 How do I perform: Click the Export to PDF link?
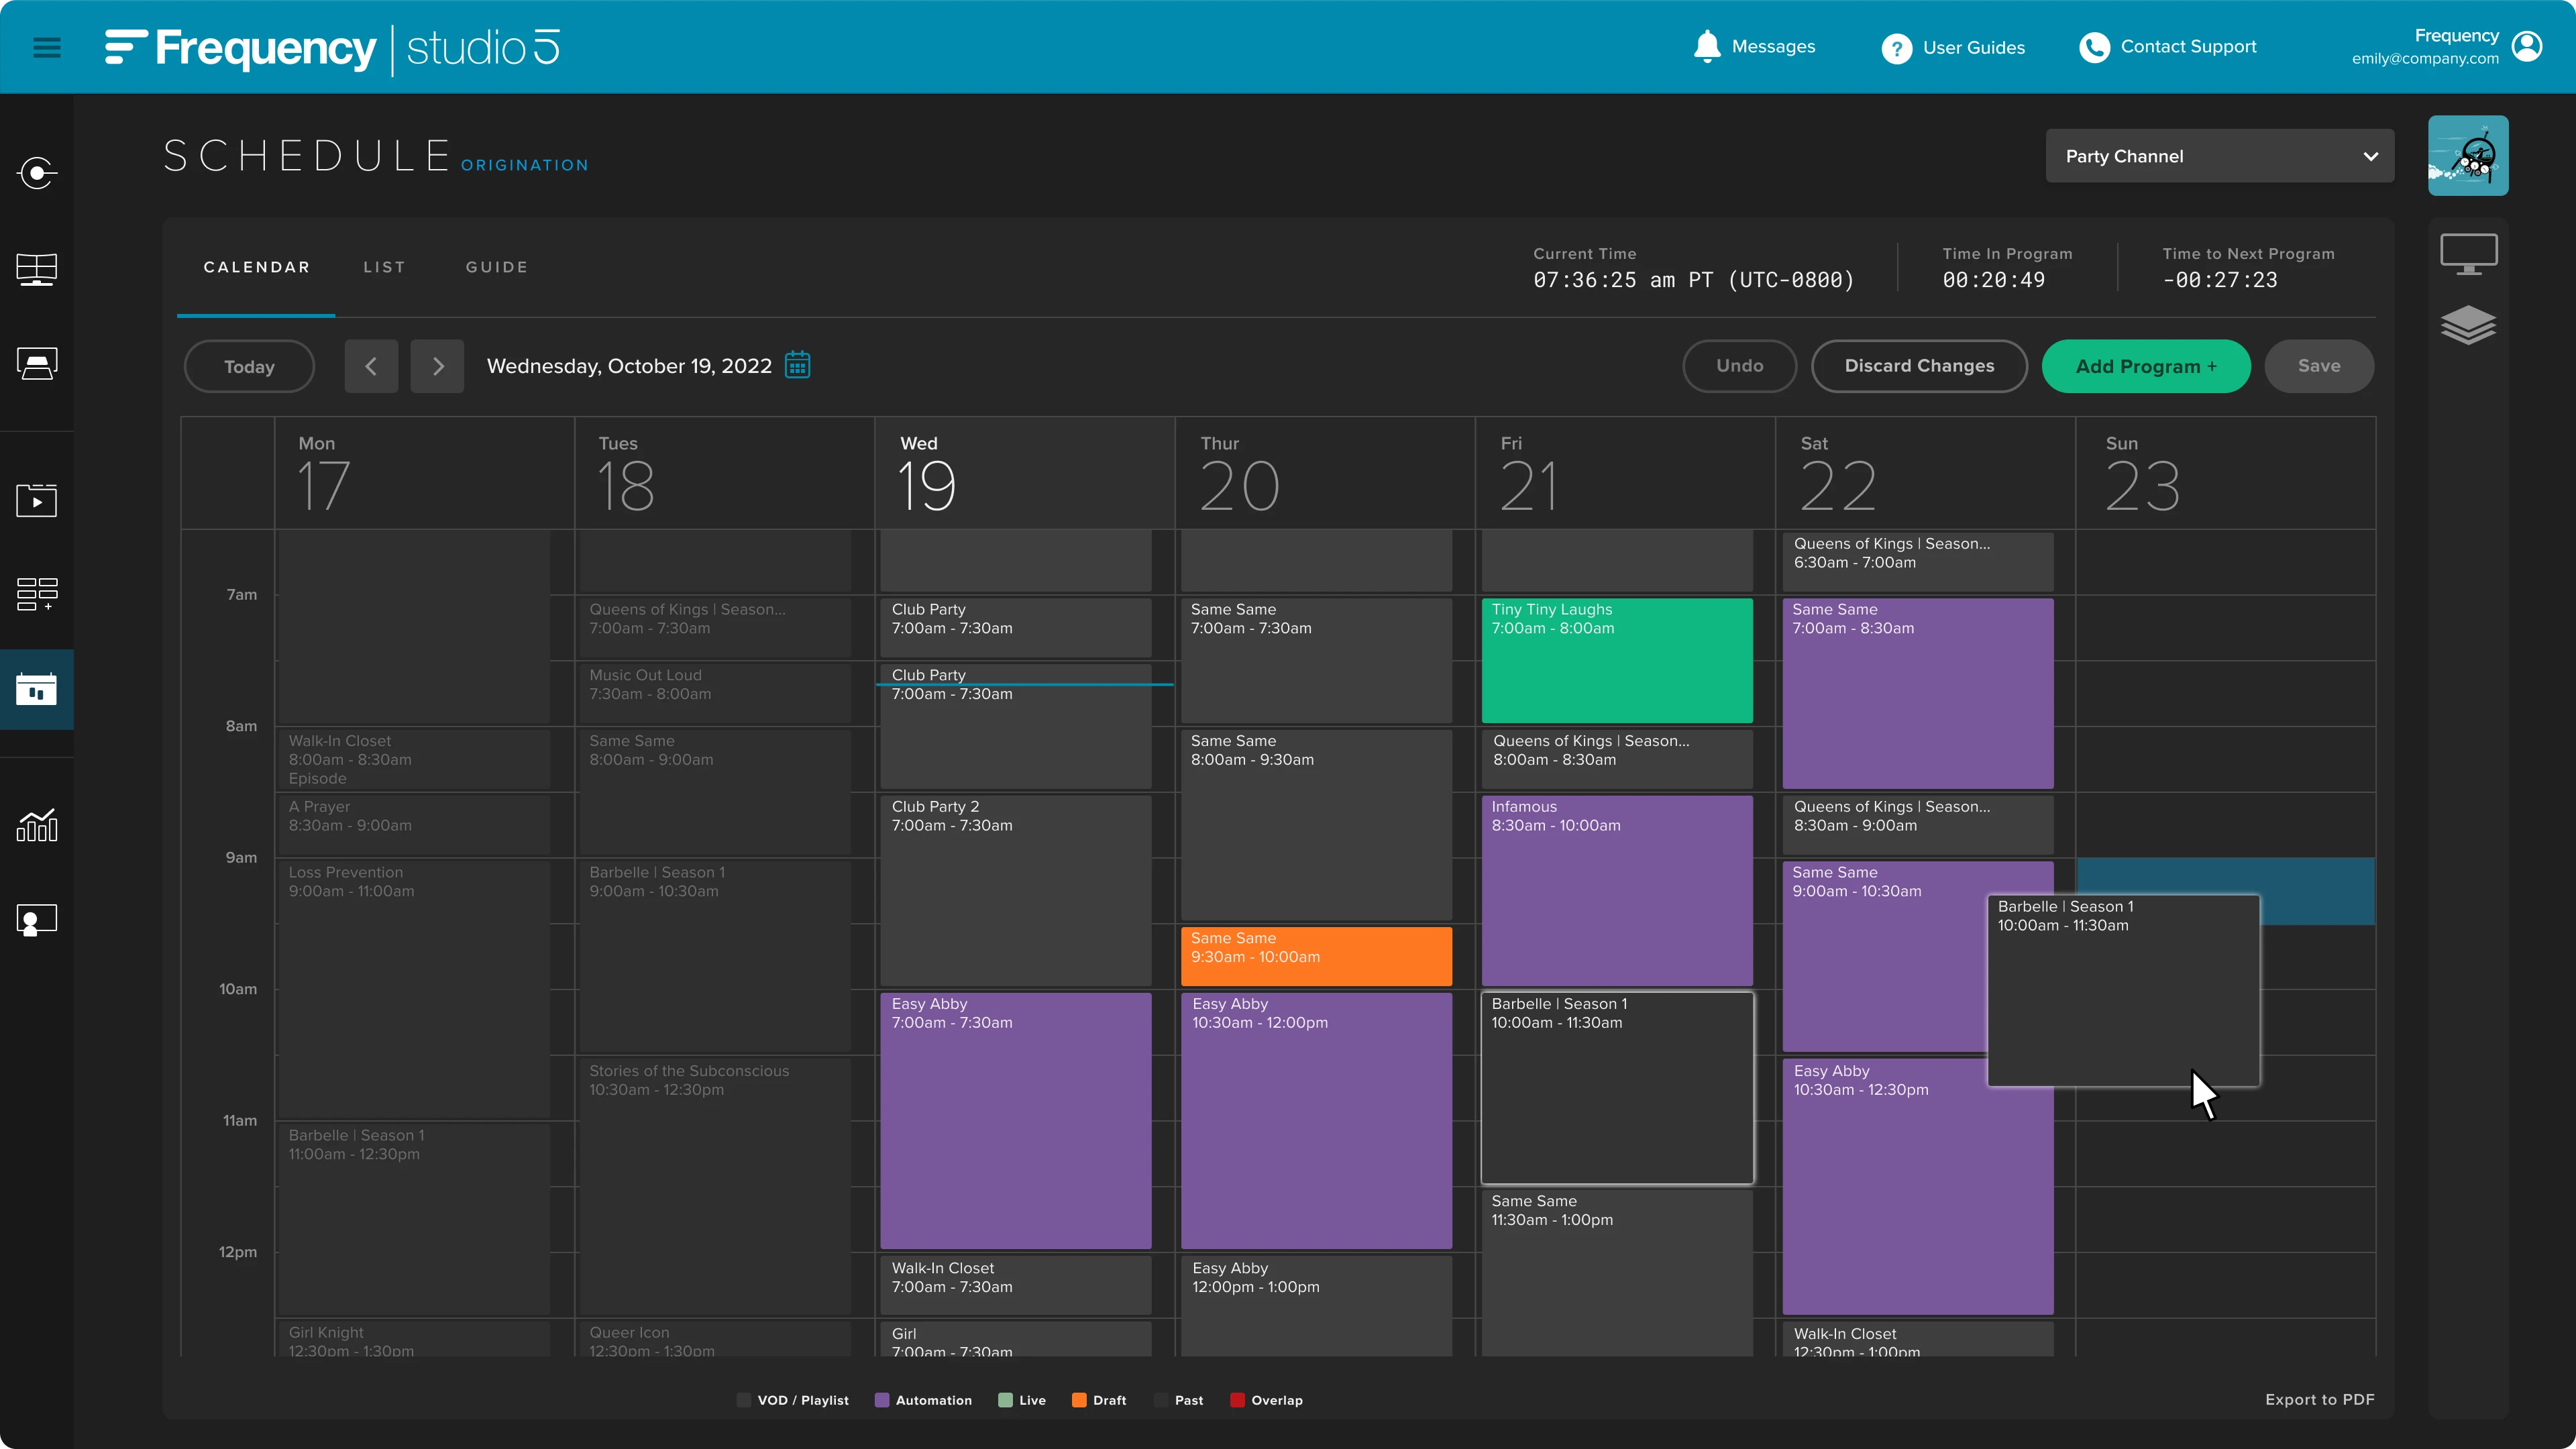point(2319,1399)
